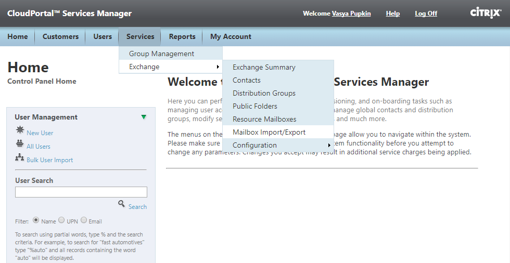This screenshot has height=263, width=510.
Task: Select the Email filter radio button
Action: pos(84,220)
